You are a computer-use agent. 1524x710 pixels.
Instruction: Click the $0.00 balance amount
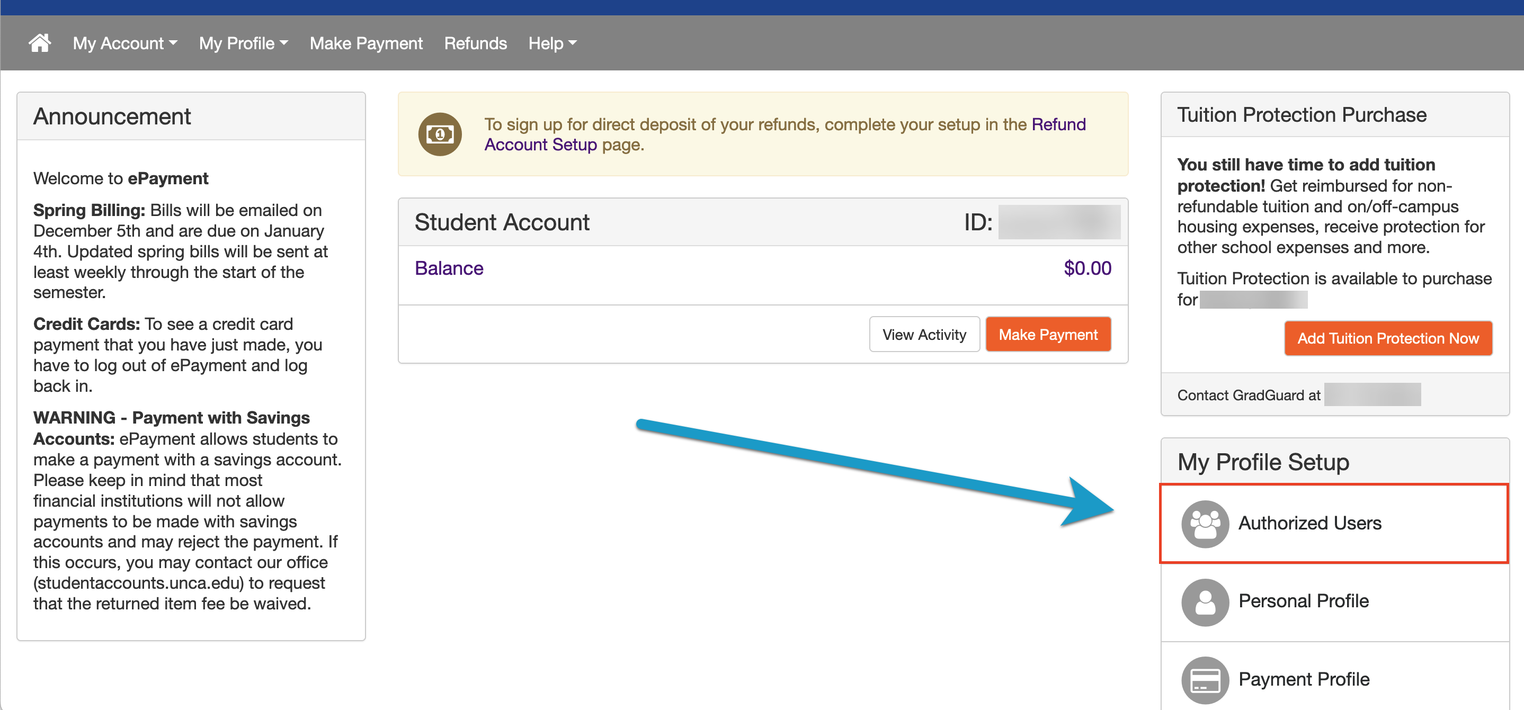pos(1087,268)
